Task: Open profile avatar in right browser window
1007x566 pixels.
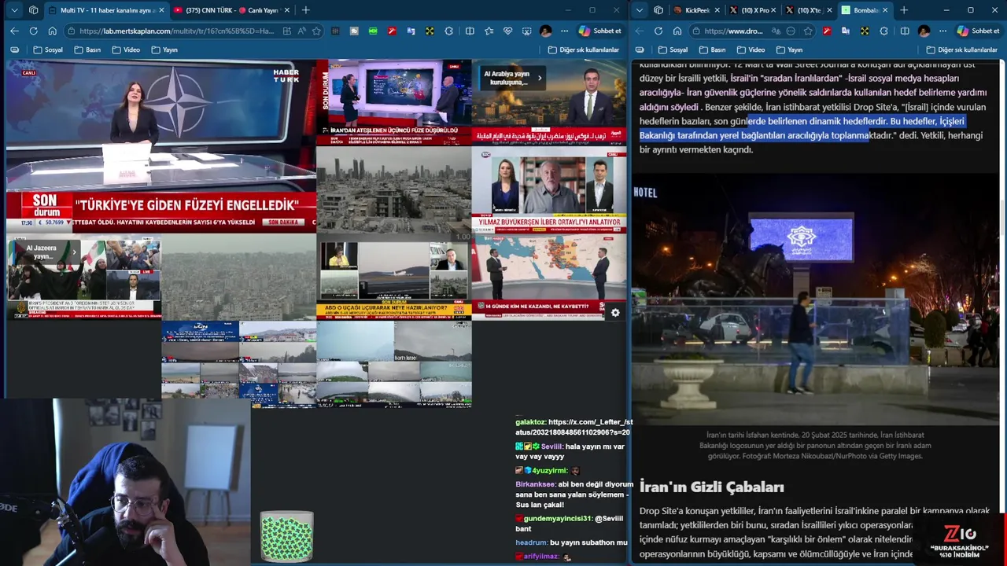Action: click(924, 31)
